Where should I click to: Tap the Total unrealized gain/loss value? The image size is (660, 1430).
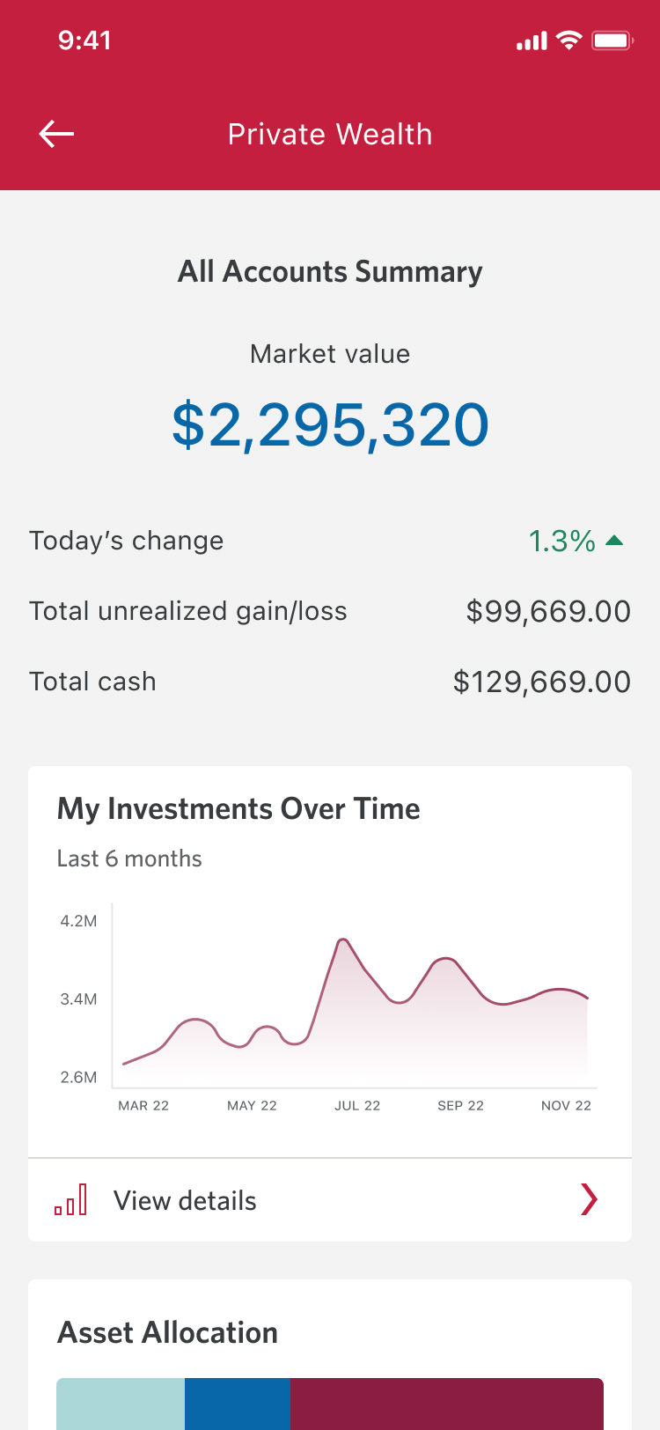tap(548, 611)
